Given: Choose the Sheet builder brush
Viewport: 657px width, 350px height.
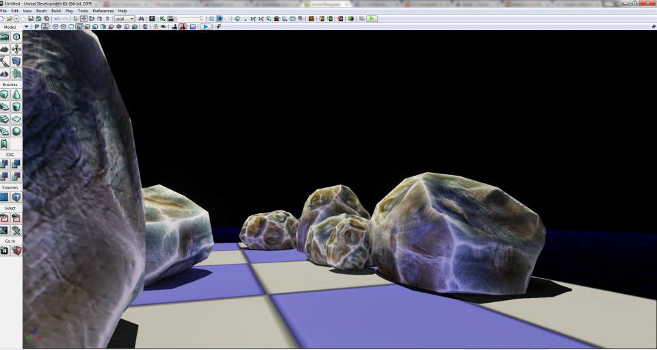Looking at the screenshot, I should click(x=16, y=120).
